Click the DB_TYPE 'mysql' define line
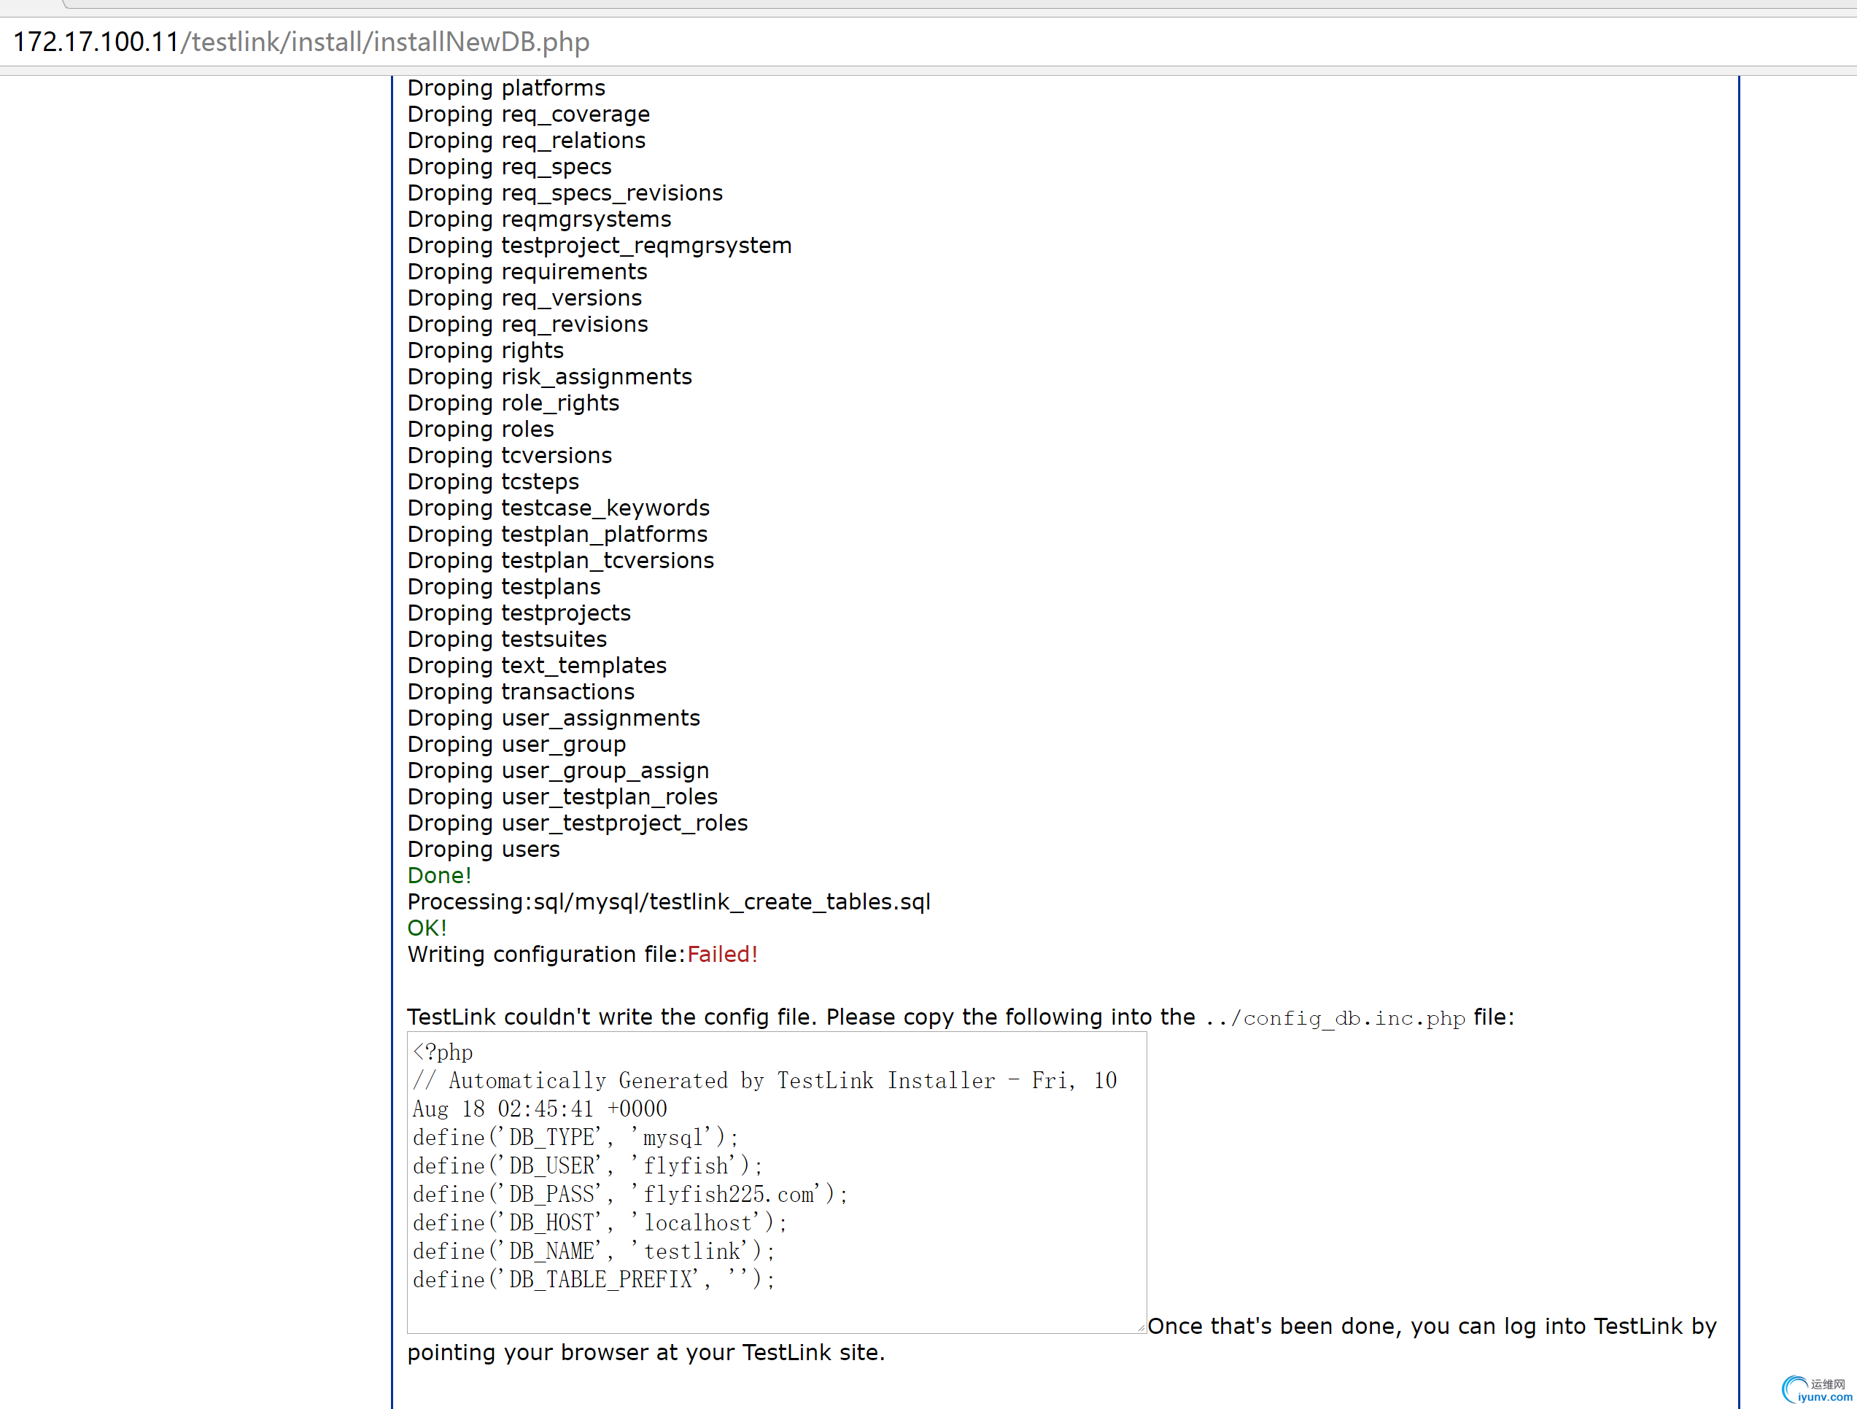1857x1409 pixels. pyautogui.click(x=576, y=1138)
